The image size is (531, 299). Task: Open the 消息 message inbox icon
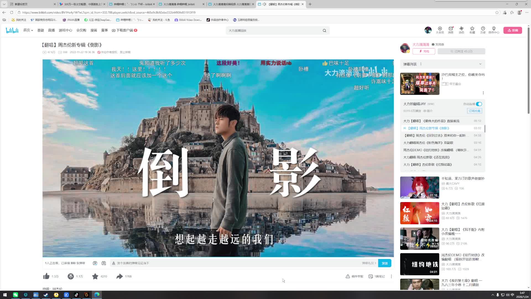pyautogui.click(x=451, y=30)
